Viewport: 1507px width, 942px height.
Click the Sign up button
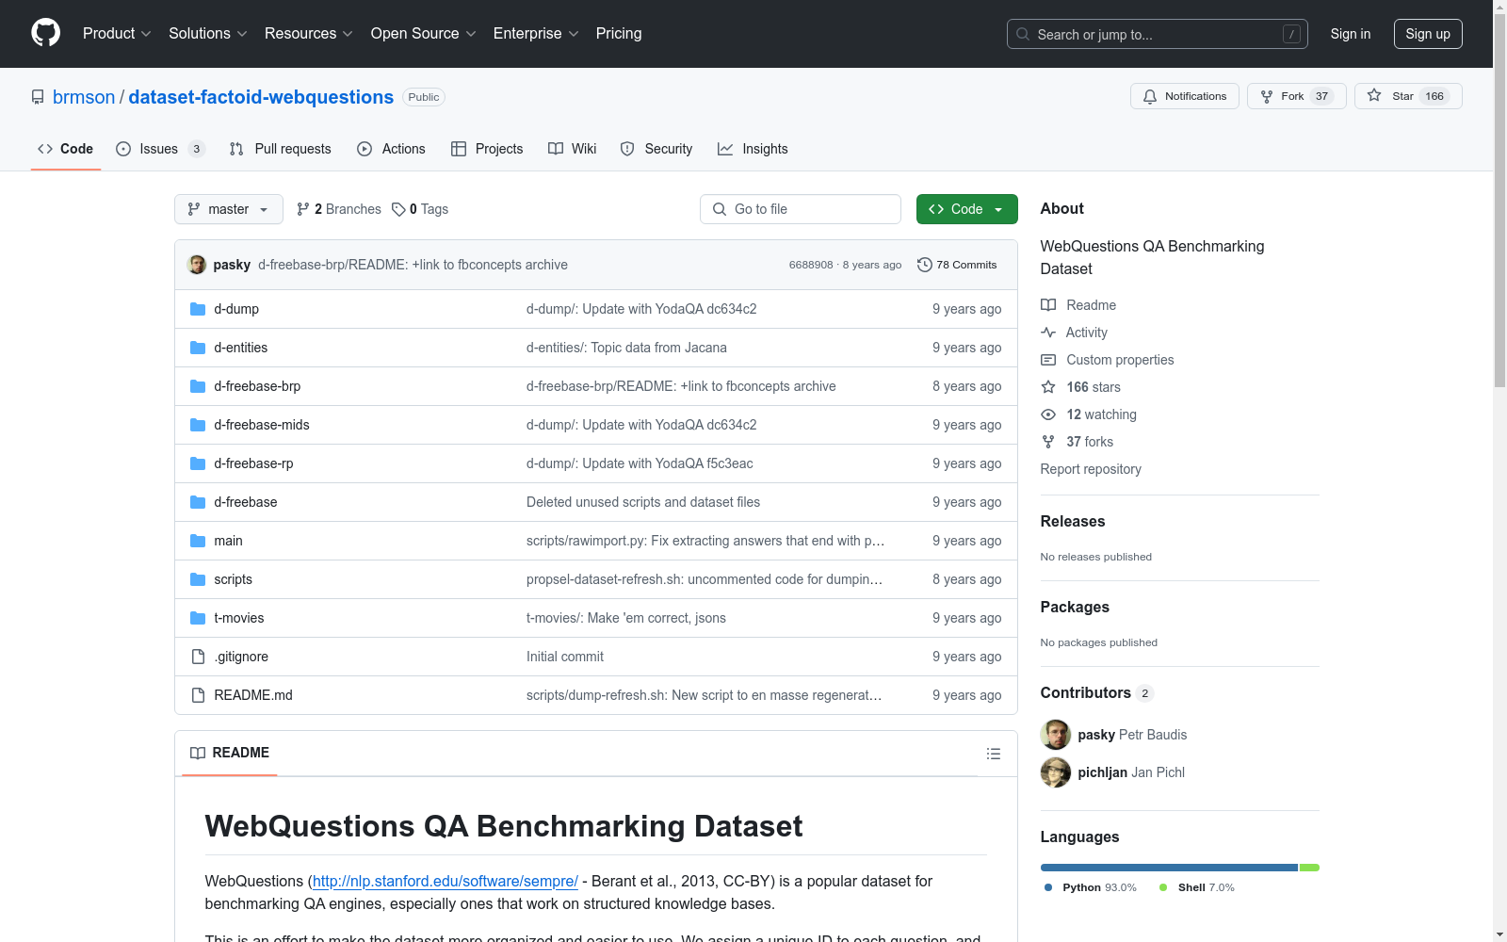pyautogui.click(x=1428, y=34)
